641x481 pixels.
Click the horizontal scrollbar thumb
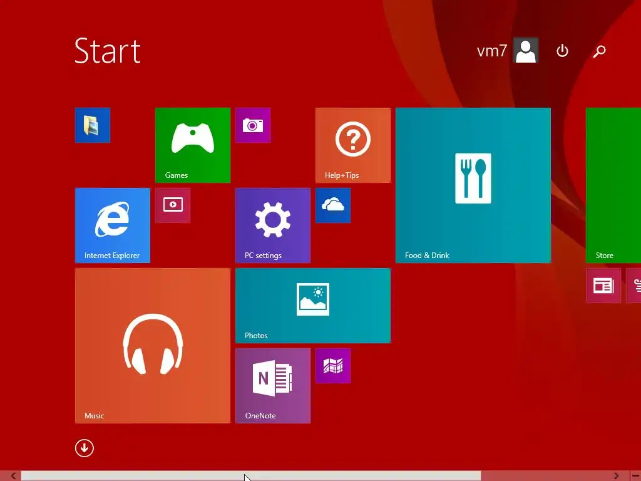(251, 476)
